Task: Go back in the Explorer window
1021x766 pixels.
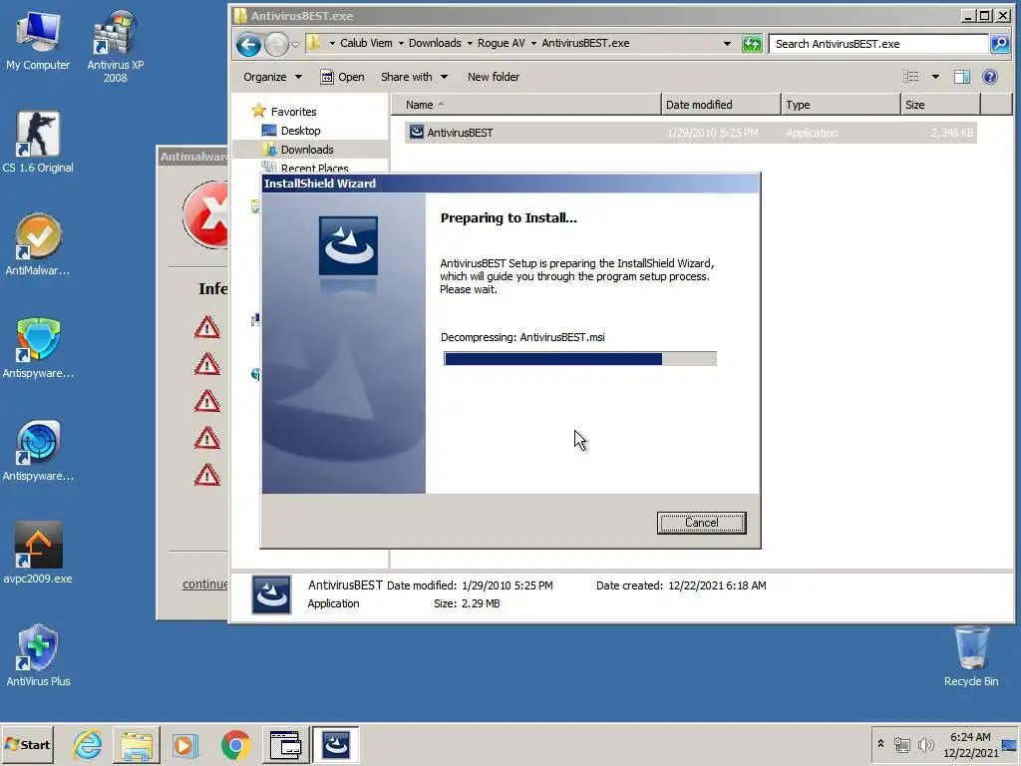Action: click(248, 44)
